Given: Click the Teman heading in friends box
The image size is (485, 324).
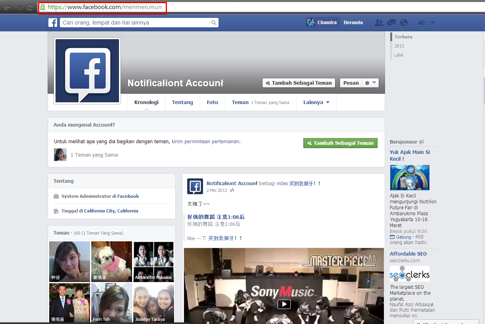Looking at the screenshot, I should 61,233.
